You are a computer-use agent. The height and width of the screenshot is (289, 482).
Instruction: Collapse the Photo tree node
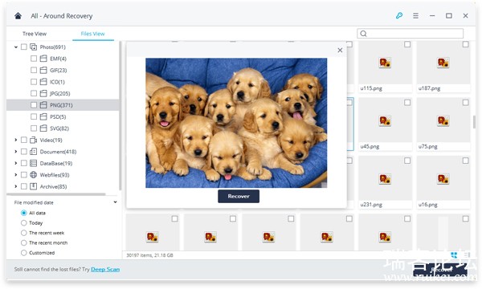(x=16, y=47)
